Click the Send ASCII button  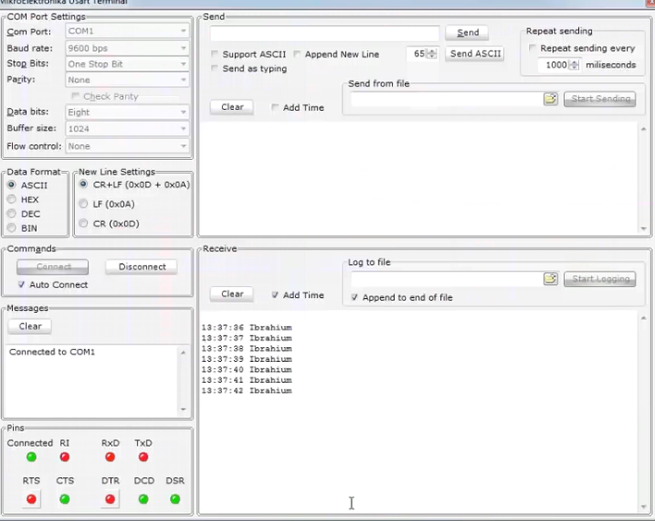(x=476, y=54)
